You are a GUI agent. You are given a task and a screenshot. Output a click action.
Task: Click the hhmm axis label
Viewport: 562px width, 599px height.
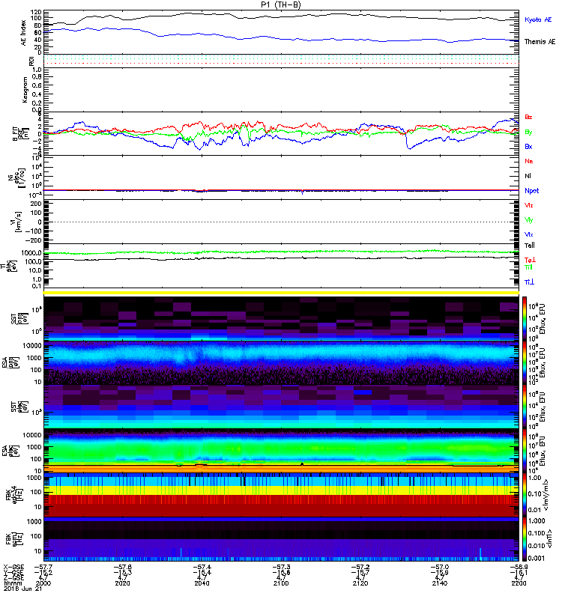(x=13, y=583)
